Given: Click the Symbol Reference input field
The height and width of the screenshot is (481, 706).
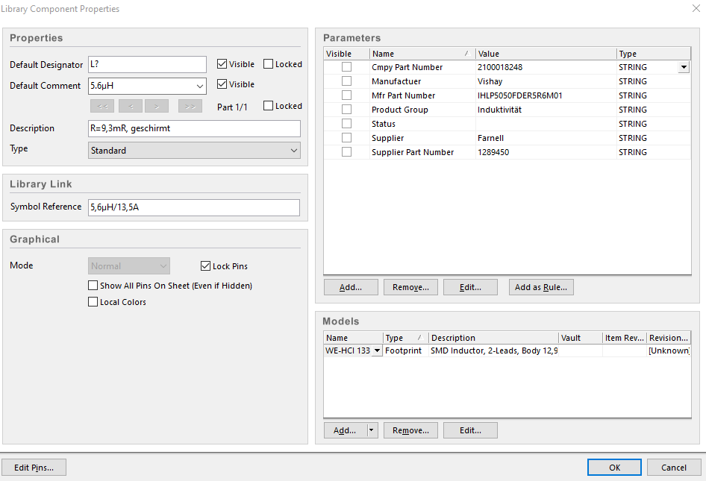Looking at the screenshot, I should click(x=194, y=207).
